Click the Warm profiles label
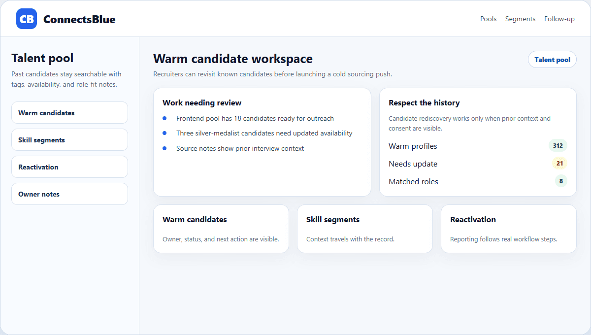The width and height of the screenshot is (591, 335). [x=413, y=146]
